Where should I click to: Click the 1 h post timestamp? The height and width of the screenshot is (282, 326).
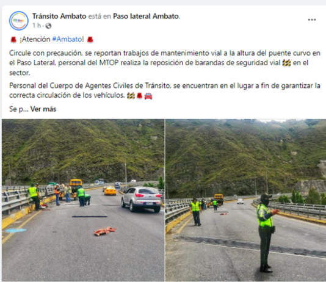[x=37, y=26]
